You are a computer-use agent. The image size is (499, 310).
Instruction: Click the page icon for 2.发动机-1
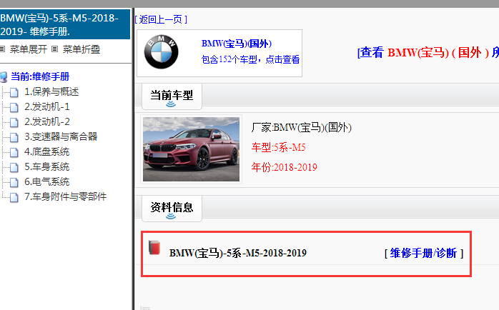pos(14,107)
